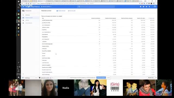Image resolution: width=174 pixels, height=98 pixels.
Task: Click the Tamaño de los datos column header
Action: coord(141,18)
